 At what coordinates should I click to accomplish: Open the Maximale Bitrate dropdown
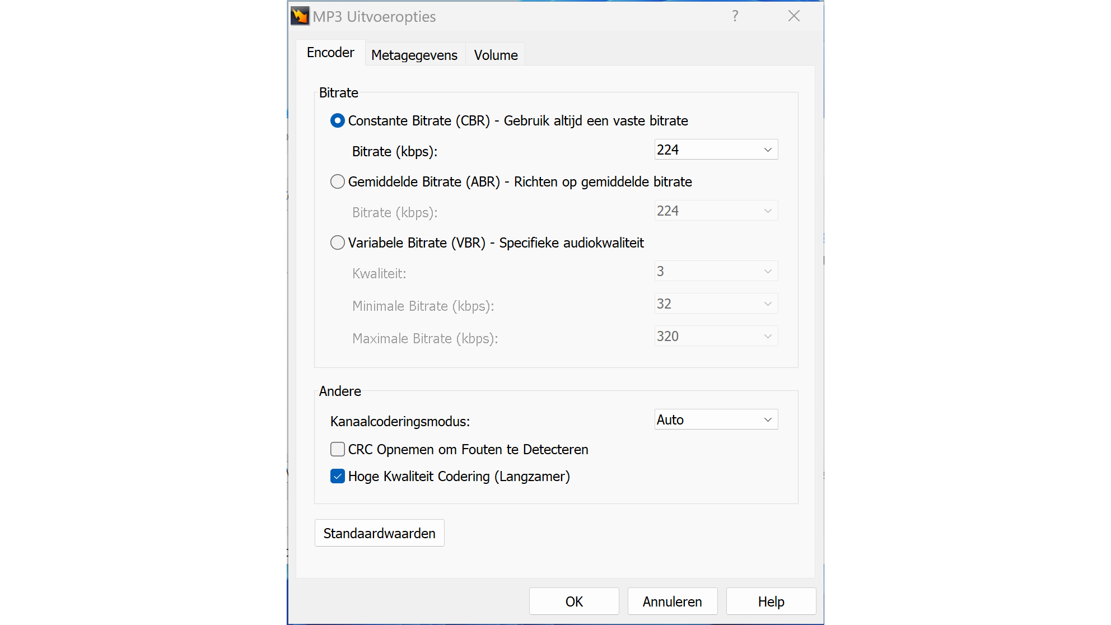tap(716, 337)
